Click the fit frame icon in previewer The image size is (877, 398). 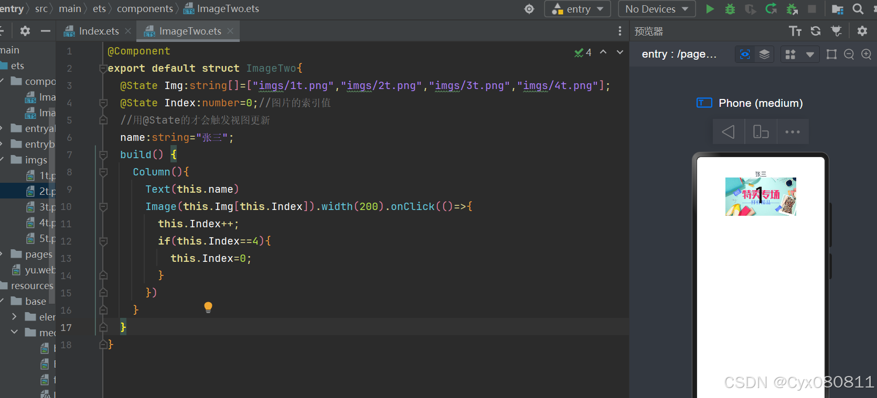point(831,54)
